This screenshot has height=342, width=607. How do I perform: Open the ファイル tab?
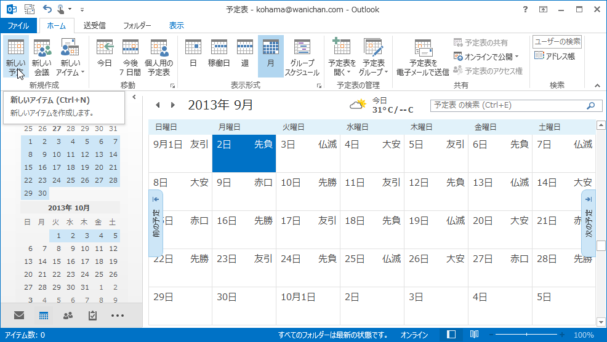(x=18, y=26)
